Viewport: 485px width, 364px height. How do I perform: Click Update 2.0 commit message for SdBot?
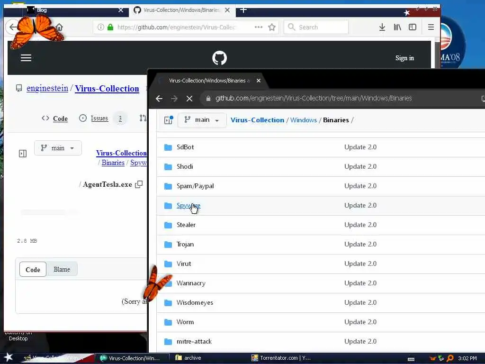click(360, 147)
